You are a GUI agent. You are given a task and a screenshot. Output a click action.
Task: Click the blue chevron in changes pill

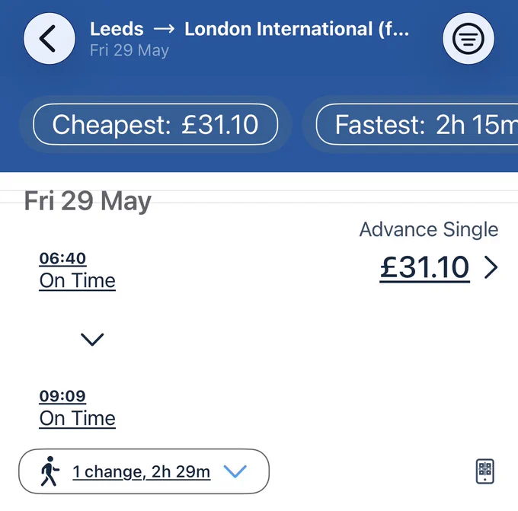tap(235, 471)
